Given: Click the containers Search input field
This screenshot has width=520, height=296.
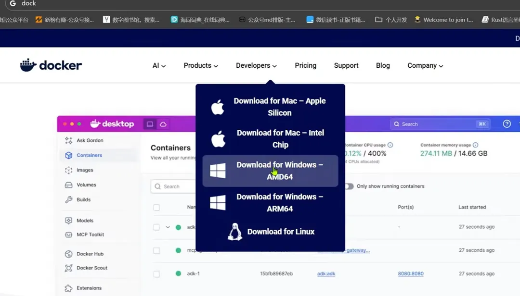Looking at the screenshot, I should [x=173, y=186].
